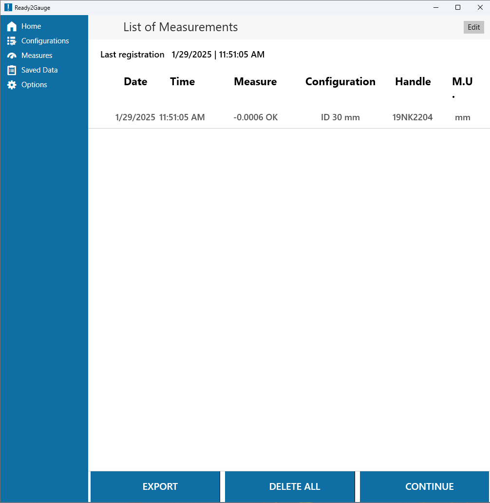Switch to Measures menu label

coord(37,56)
